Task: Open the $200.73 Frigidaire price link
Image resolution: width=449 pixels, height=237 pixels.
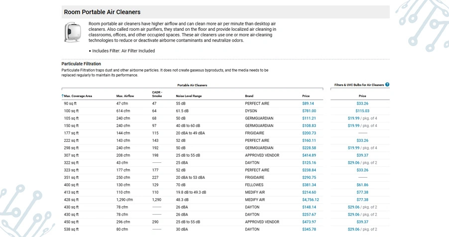Action: tap(309, 133)
